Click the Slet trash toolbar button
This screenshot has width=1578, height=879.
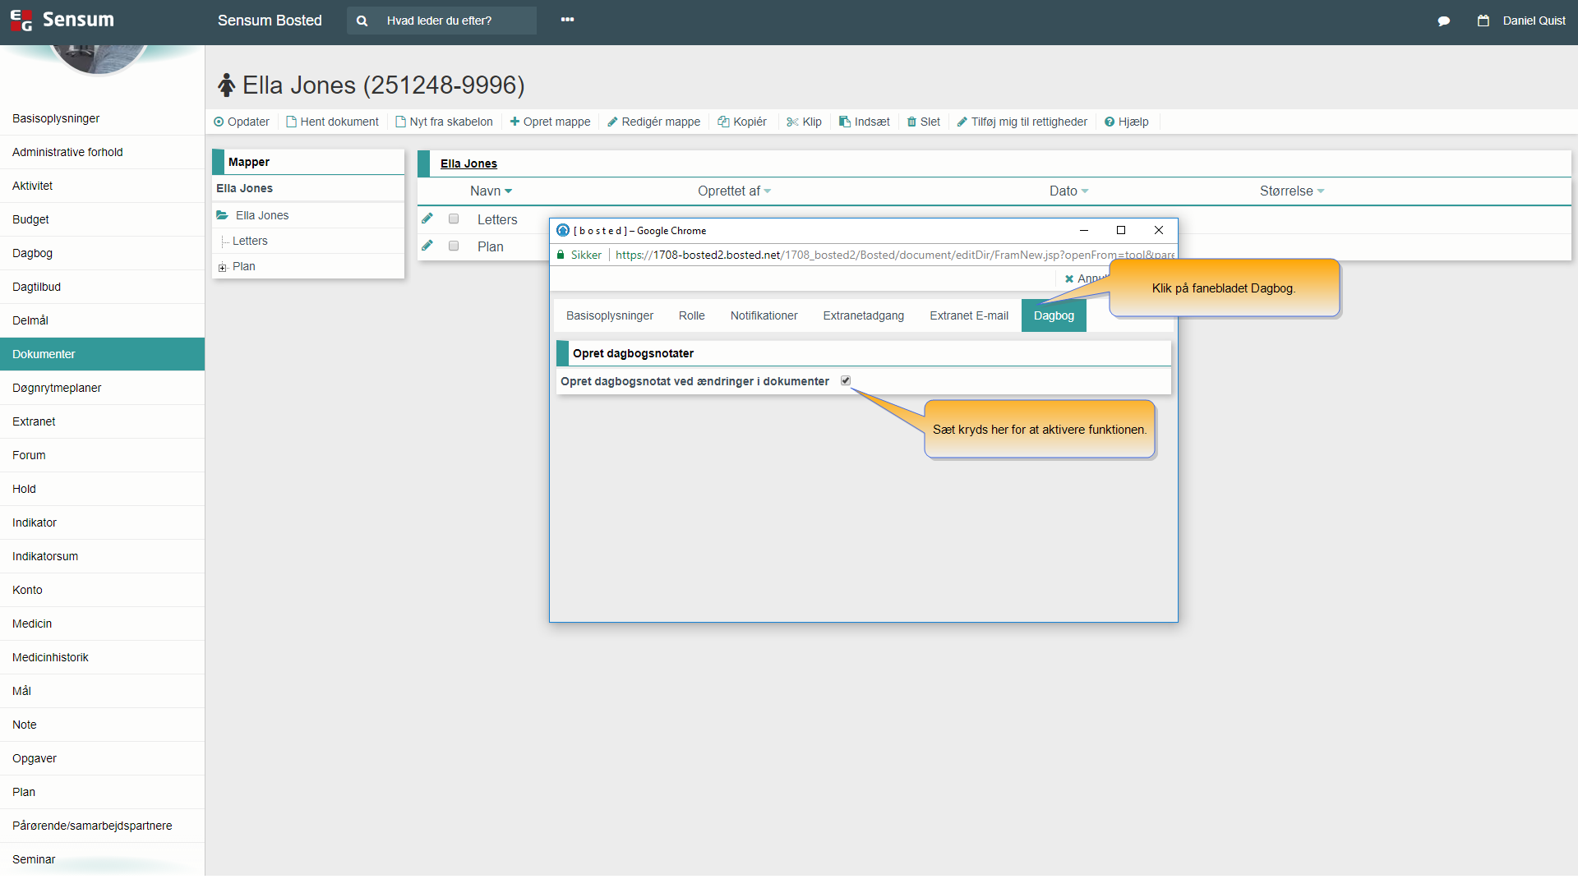[x=923, y=122]
